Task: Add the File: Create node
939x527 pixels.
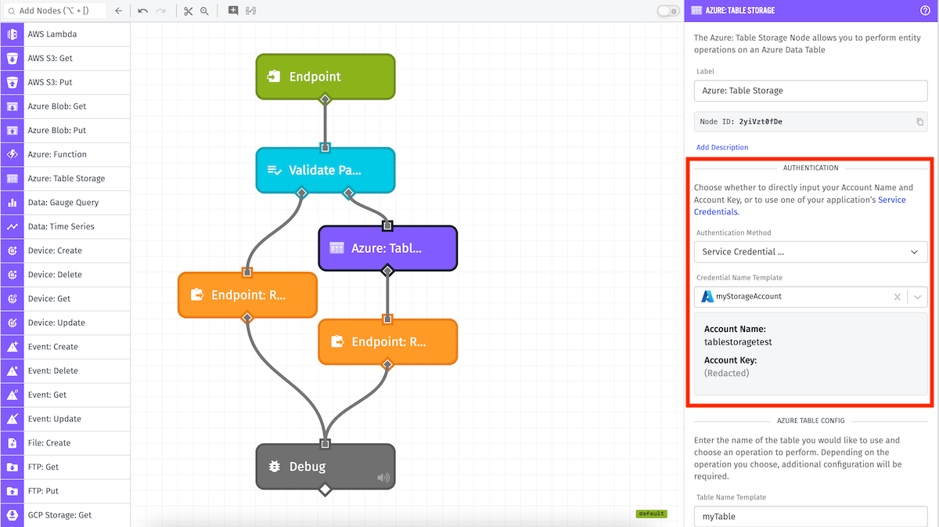Action: coord(66,442)
